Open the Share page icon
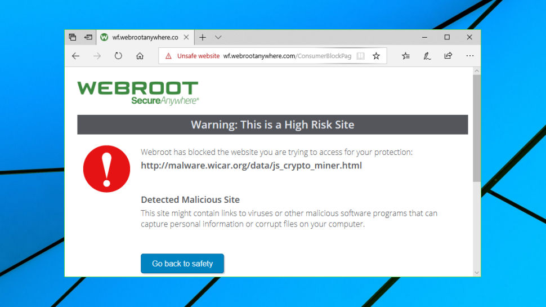Screen dimensions: 546x307 click(448, 56)
